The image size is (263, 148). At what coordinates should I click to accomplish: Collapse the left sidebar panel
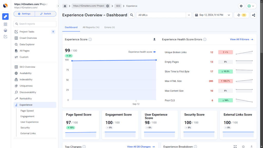(58, 6)
